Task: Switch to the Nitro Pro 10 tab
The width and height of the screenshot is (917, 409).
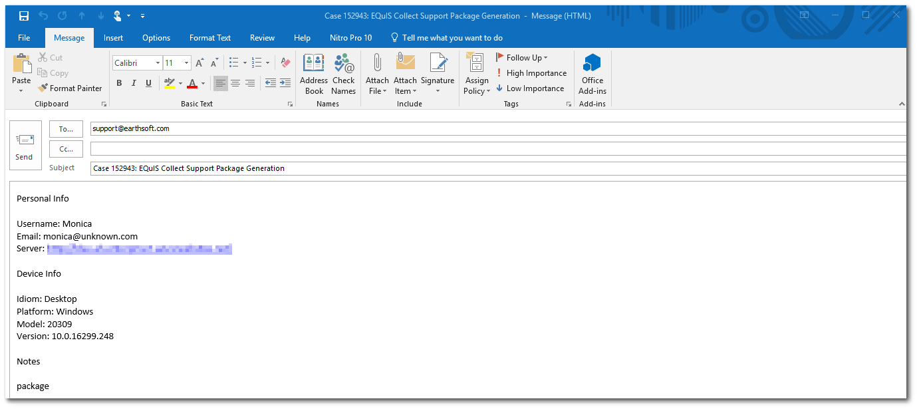Action: 351,38
